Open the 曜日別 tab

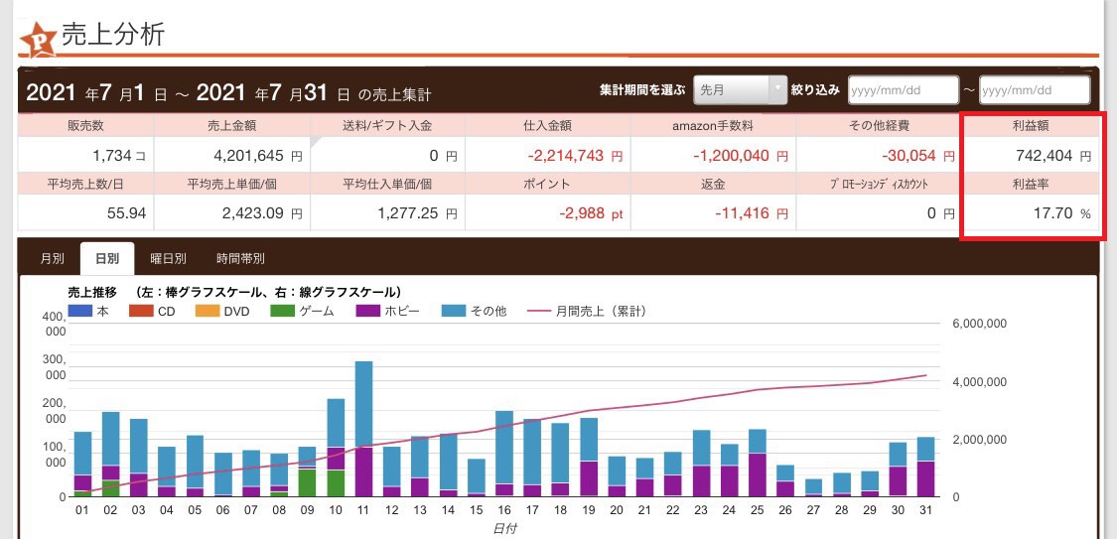click(168, 258)
